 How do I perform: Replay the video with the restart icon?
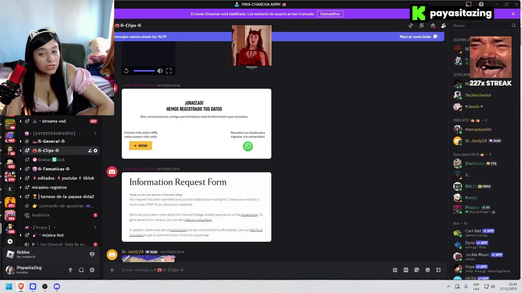126,71
